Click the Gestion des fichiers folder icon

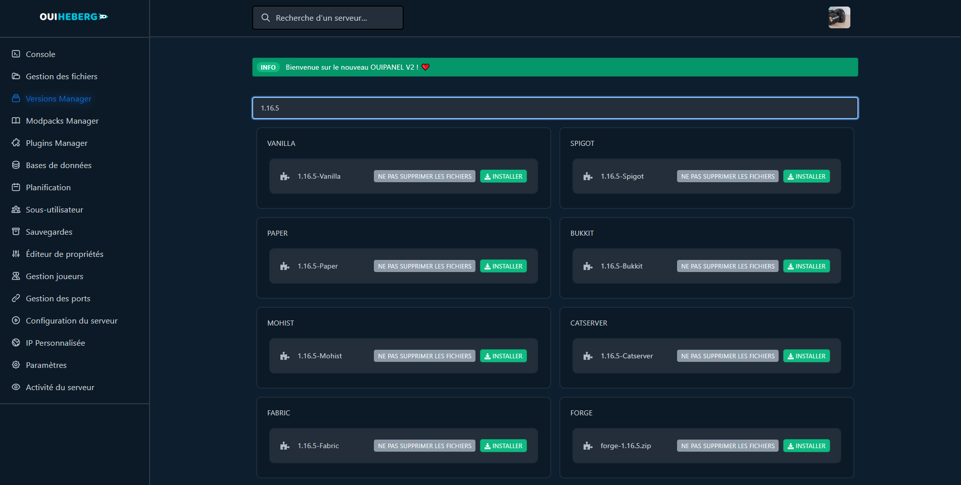(16, 76)
